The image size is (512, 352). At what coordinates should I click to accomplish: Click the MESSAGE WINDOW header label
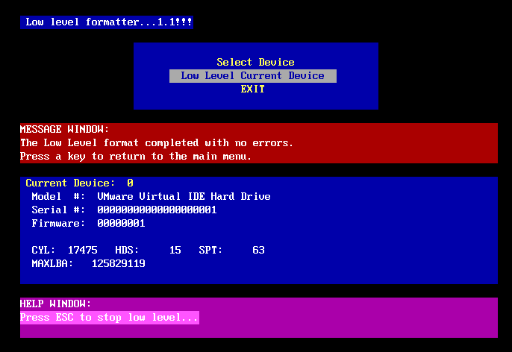point(64,129)
